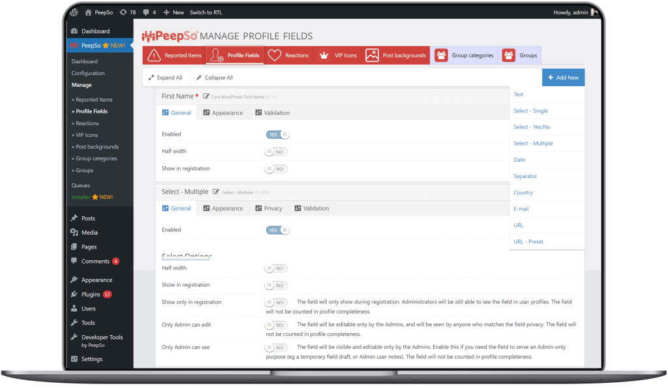668x388 pixels.
Task: Toggle Only Admin can edit
Action: 276,325
